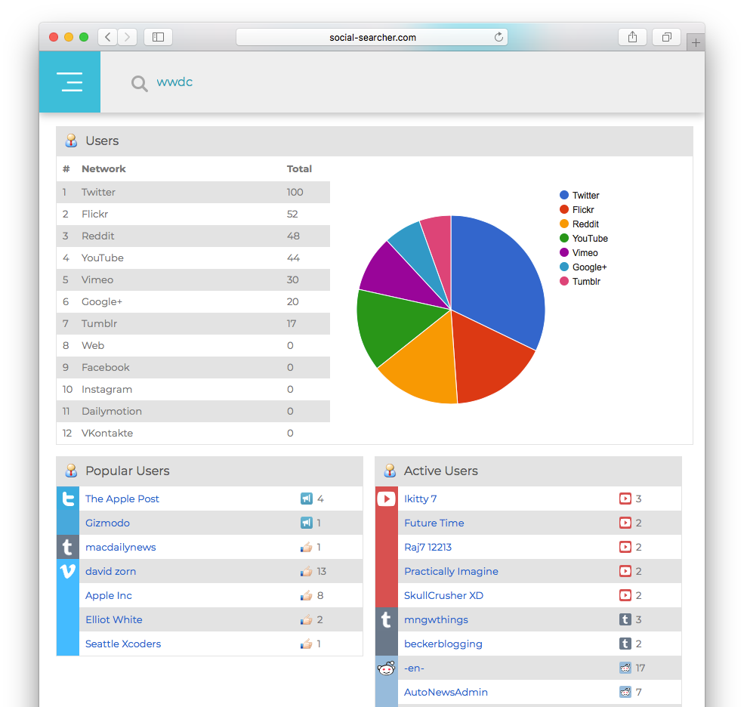Click the Users section header icon
Viewport: 747px width, 707px height.
coord(71,140)
